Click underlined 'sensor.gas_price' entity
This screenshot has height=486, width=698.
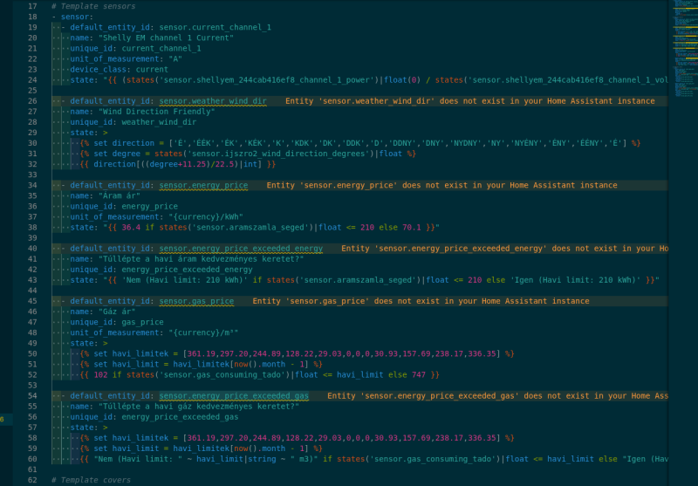196,301
